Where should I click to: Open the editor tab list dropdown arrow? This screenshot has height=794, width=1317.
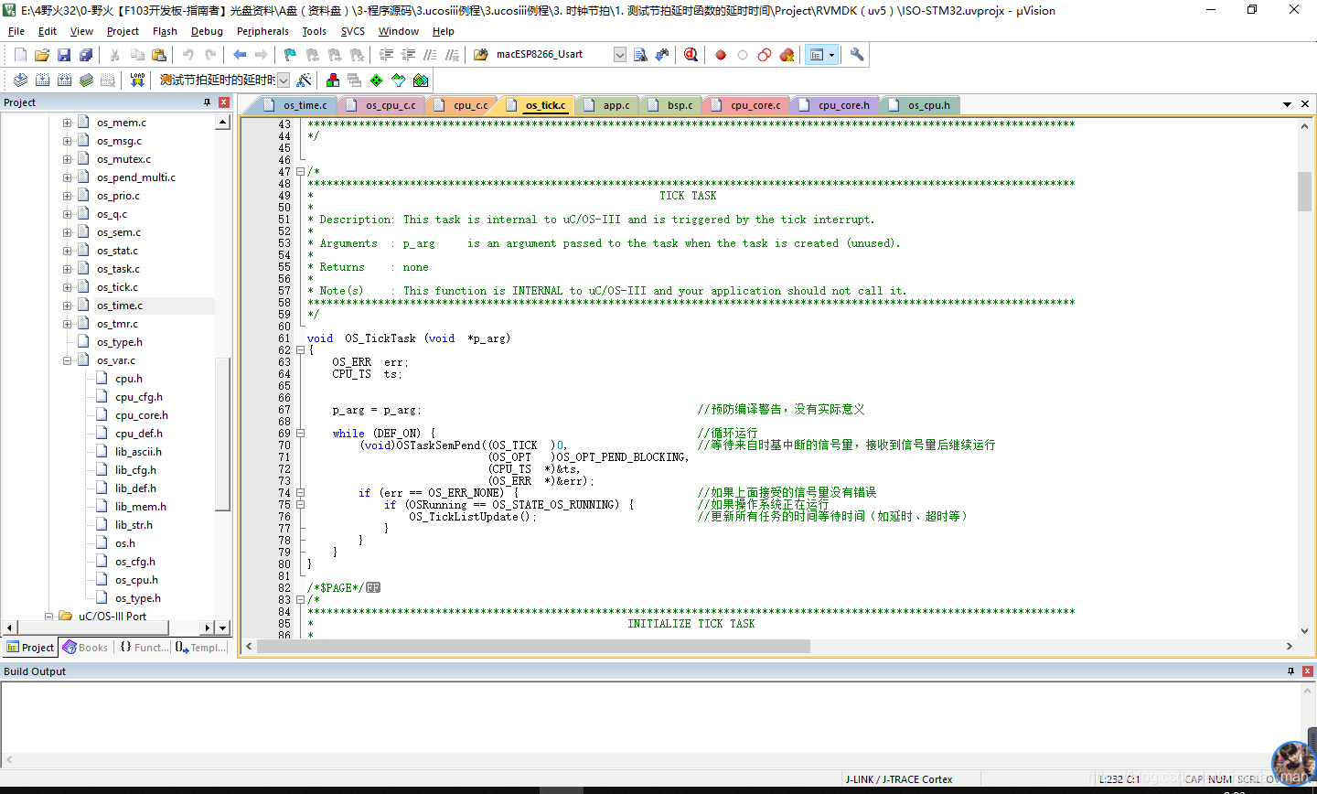(1287, 104)
